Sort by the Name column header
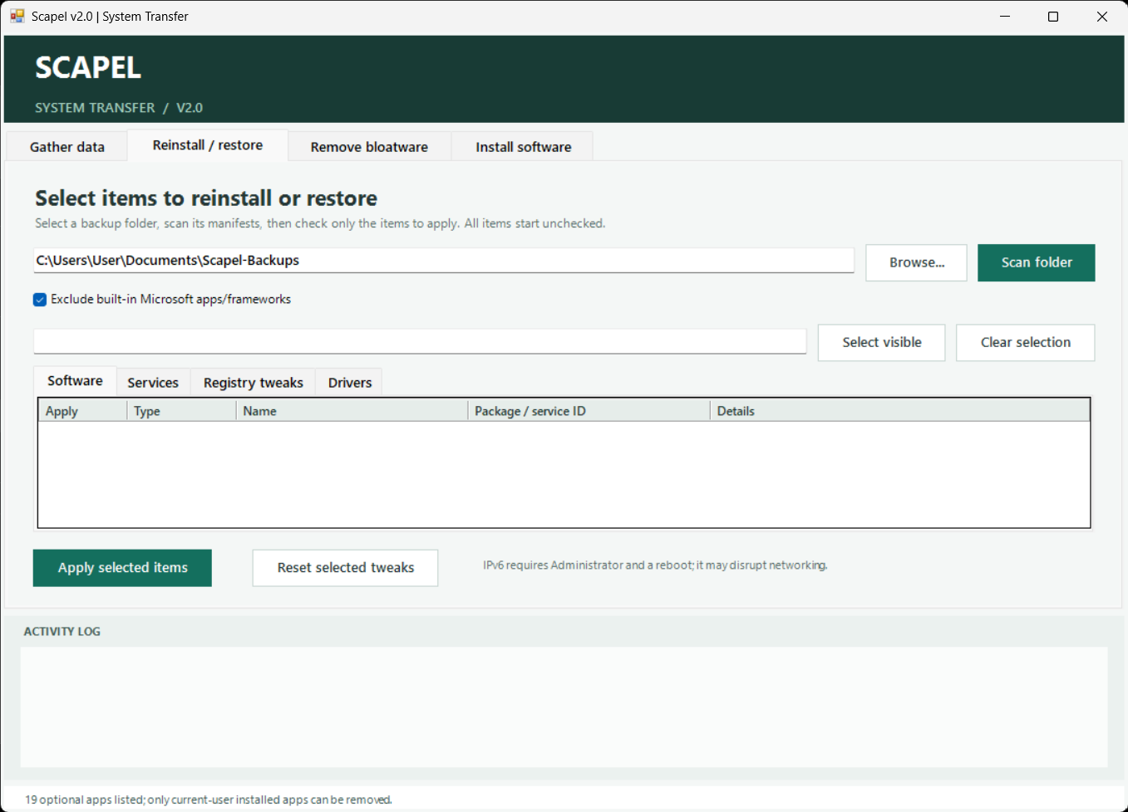The image size is (1128, 812). [352, 411]
